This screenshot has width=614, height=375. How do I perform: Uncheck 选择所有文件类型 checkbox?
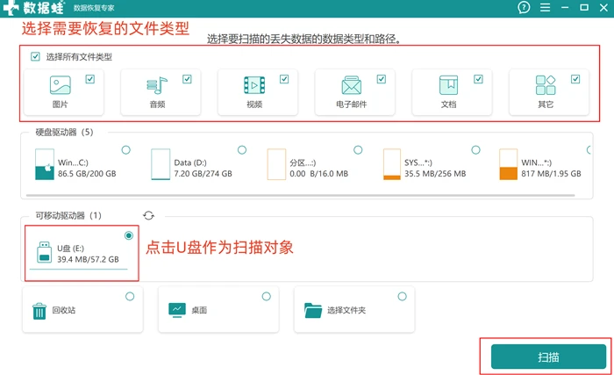(35, 57)
